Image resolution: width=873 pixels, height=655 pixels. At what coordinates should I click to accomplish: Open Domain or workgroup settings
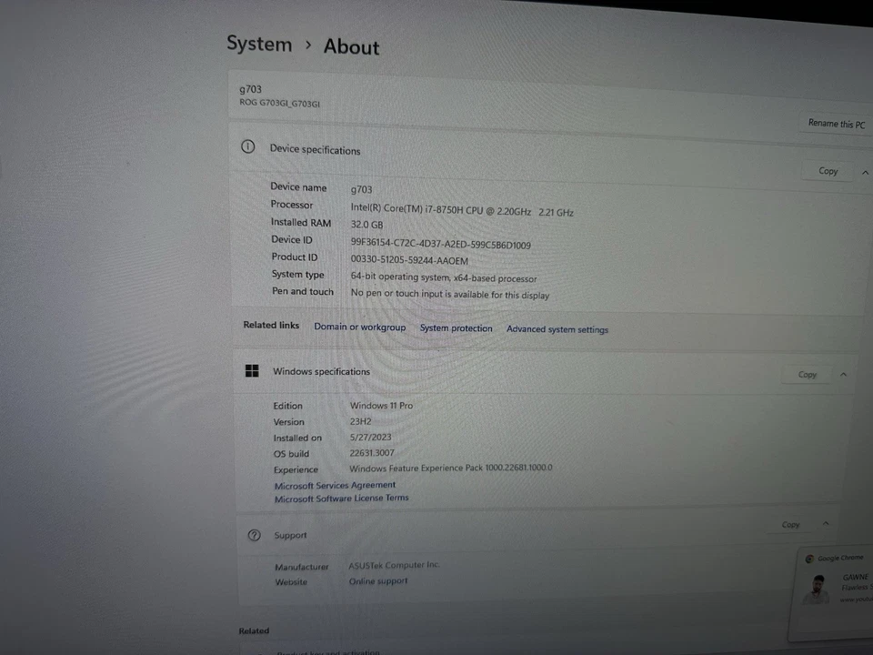(360, 327)
